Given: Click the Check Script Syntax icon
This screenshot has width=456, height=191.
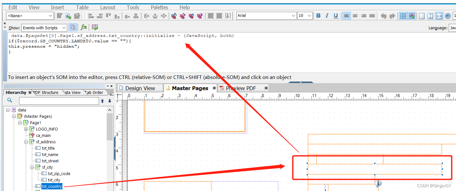Looking at the screenshot, I should coord(95,27).
